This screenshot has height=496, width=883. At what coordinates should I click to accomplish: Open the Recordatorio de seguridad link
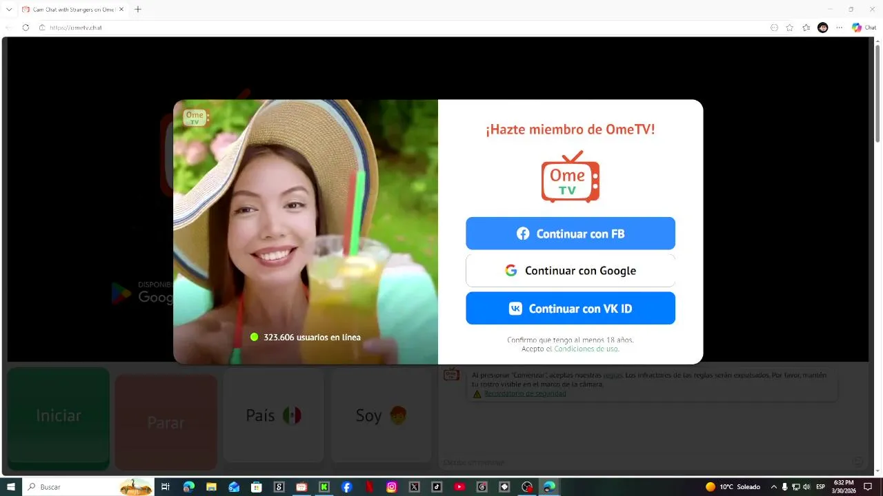tap(525, 393)
